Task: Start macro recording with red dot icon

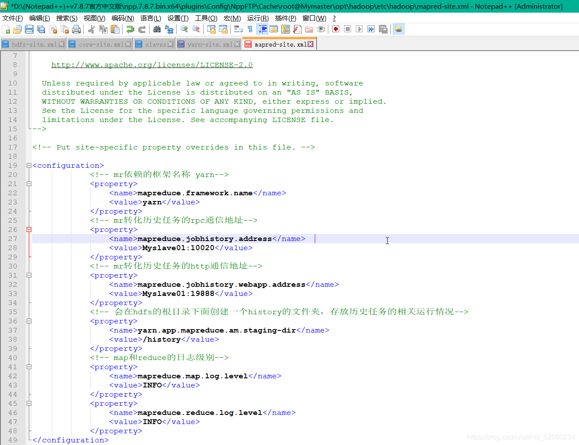Action: click(x=336, y=29)
